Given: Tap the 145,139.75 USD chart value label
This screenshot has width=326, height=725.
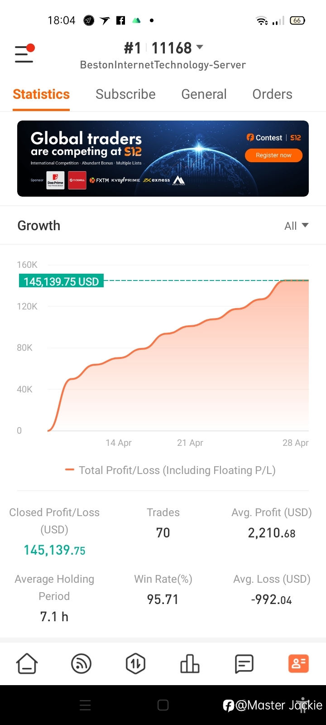Looking at the screenshot, I should [61, 281].
